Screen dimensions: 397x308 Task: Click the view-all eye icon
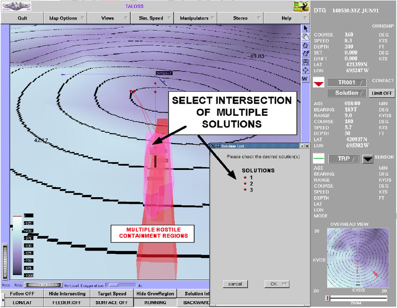click(305, 62)
